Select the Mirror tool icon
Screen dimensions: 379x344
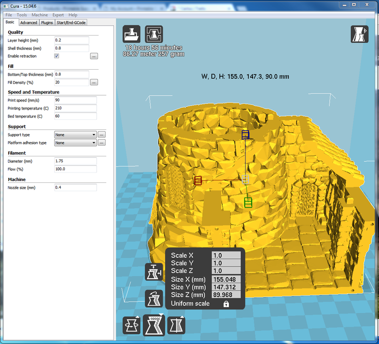tap(176, 325)
